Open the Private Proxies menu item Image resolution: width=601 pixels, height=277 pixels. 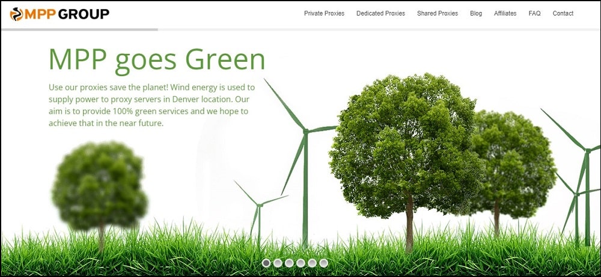[325, 13]
